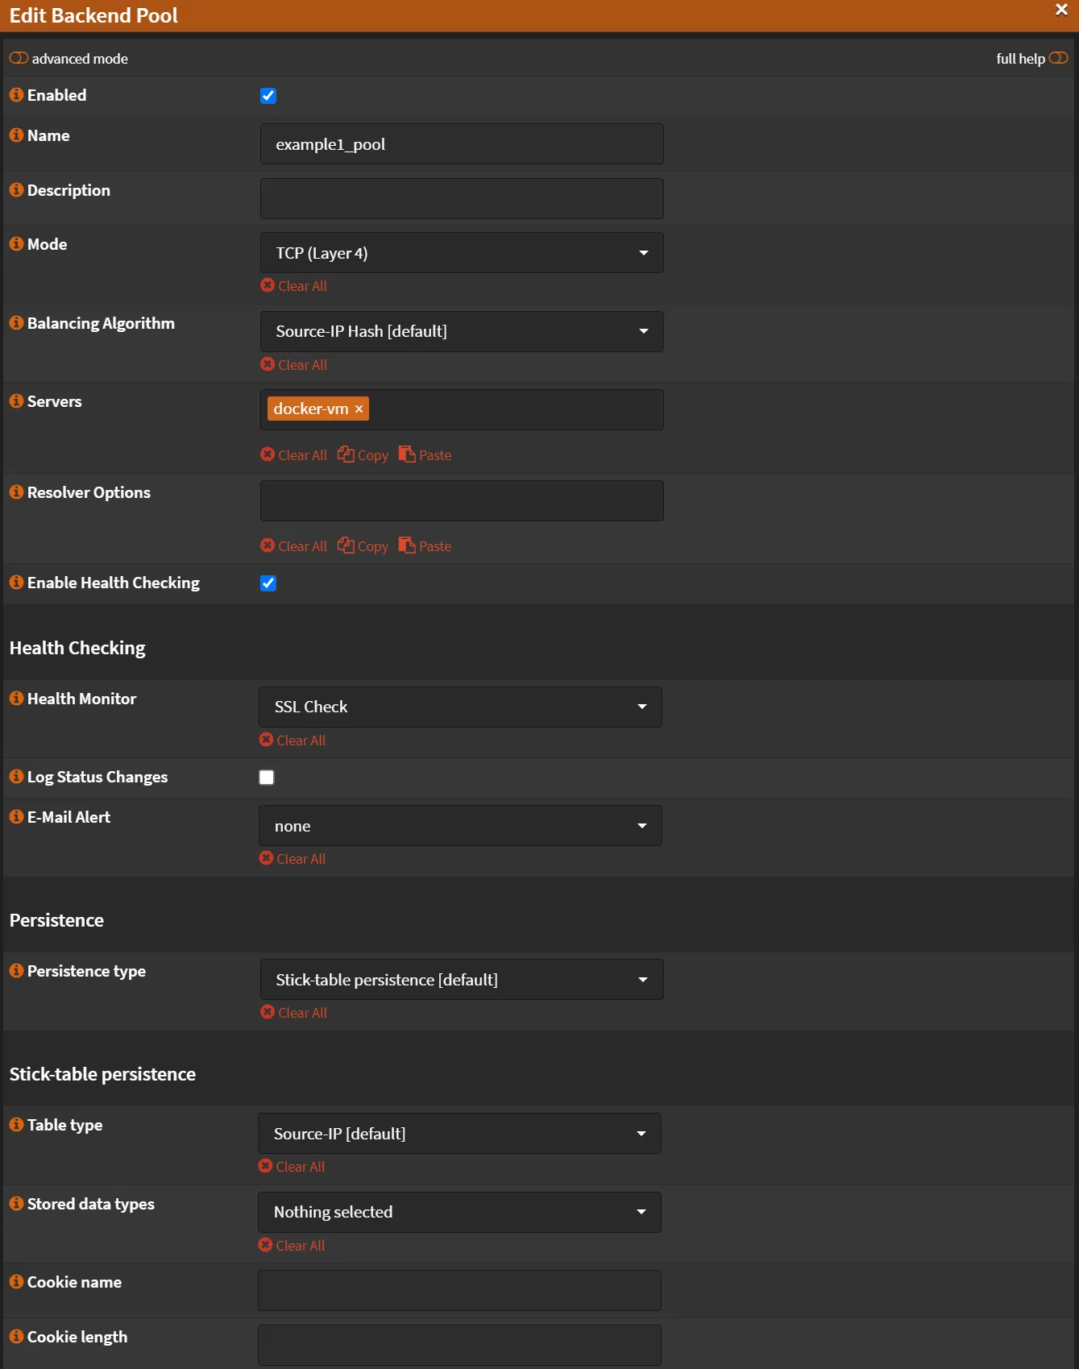This screenshot has height=1369, width=1079.
Task: Click the Copy icon under Servers
Action: 347,454
